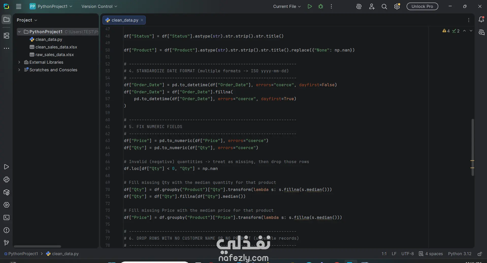Click line number 67 in gutter
This screenshot has width=487, height=263.
pos(108,168)
